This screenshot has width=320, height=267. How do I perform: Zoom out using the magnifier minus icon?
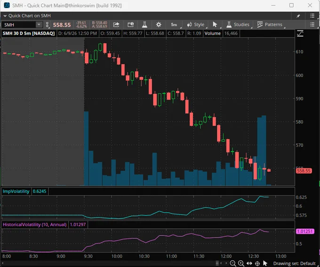coord(233,263)
